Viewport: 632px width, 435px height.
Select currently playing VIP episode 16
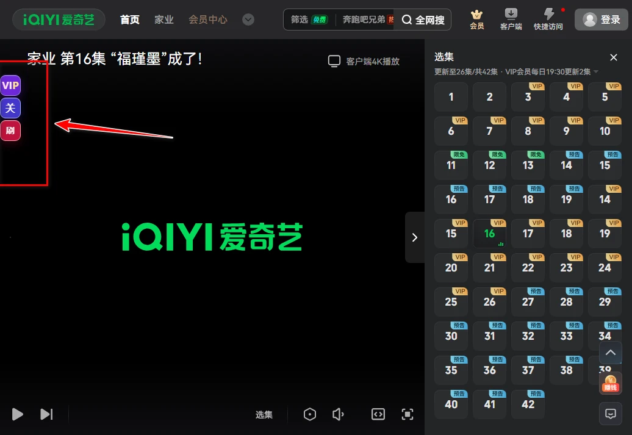coord(489,234)
